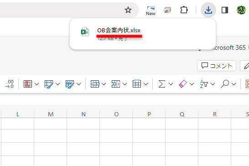Expand the Delete Cells dropdown arrow
This screenshot has width=249, height=166.
click(x=125, y=84)
